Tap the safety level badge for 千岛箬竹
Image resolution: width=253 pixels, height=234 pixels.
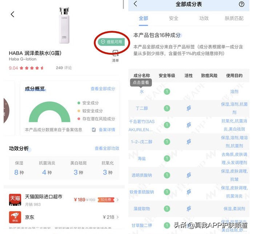coord(167,125)
